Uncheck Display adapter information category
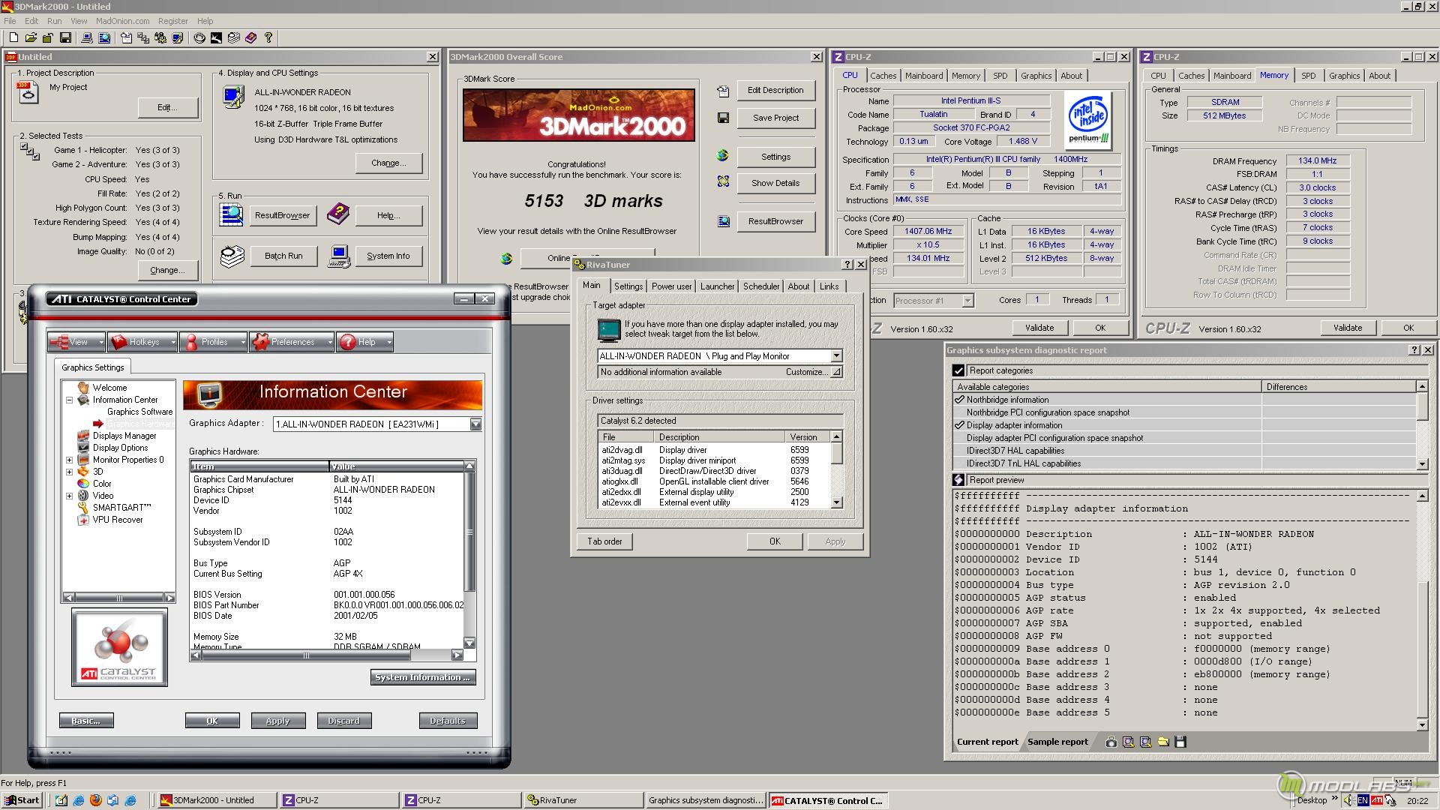 coord(959,425)
